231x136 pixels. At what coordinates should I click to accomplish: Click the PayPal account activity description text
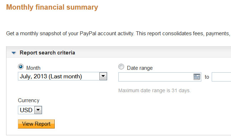pos(118,33)
